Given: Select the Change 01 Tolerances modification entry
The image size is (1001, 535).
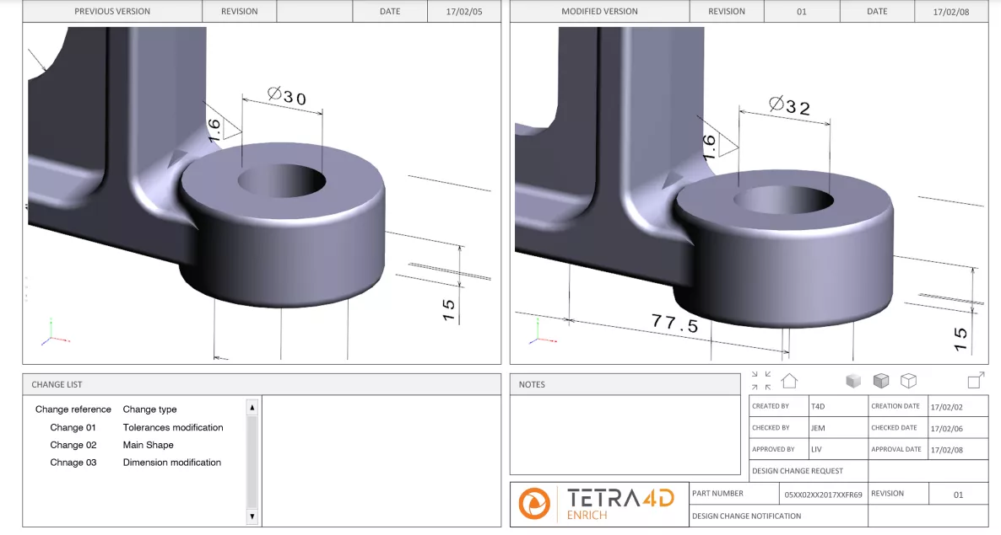Looking at the screenshot, I should point(135,427).
